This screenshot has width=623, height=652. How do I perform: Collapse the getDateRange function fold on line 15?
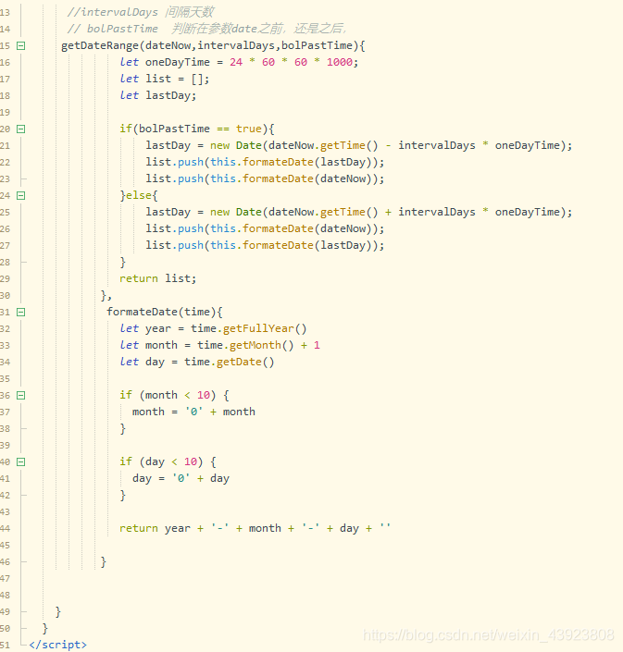point(20,45)
